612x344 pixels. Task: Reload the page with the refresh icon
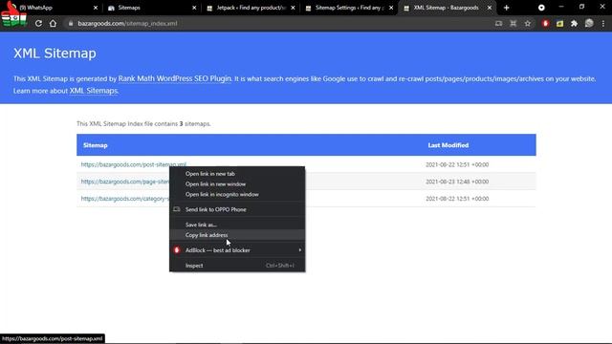[38, 23]
